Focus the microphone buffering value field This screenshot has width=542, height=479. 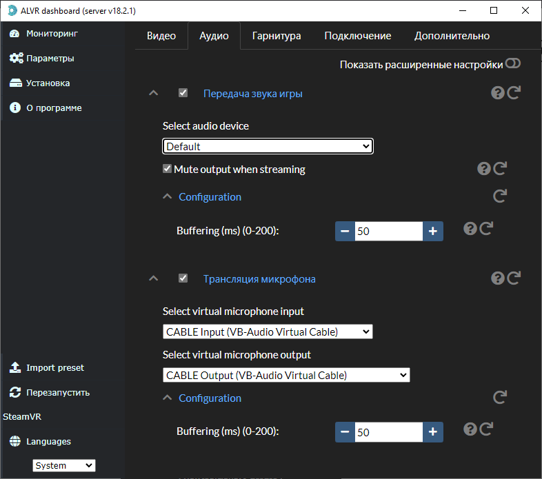[388, 432]
